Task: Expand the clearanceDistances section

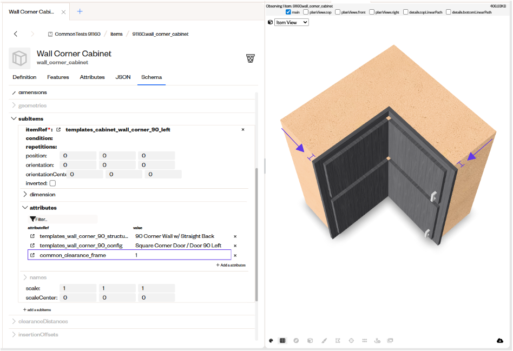Action: 14,321
